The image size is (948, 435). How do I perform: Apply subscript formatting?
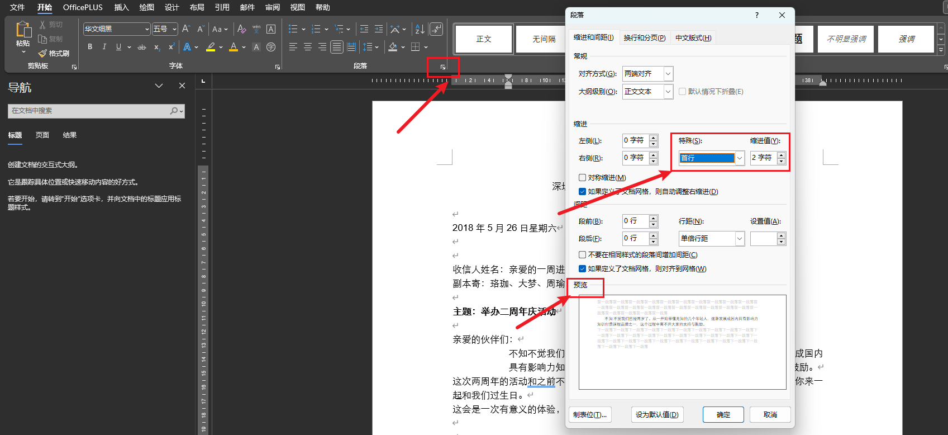[x=157, y=47]
